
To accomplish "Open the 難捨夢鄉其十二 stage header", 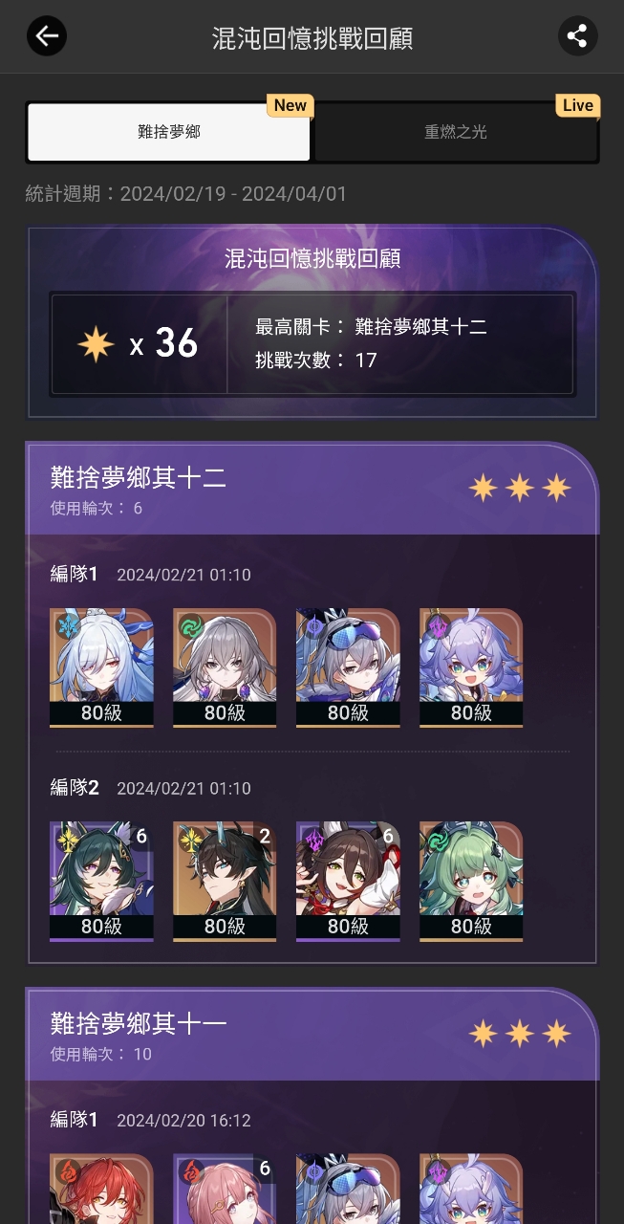I will [x=312, y=489].
